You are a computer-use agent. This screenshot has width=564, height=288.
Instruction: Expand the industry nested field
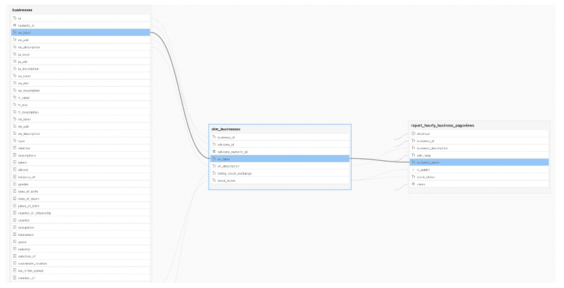[15, 248]
